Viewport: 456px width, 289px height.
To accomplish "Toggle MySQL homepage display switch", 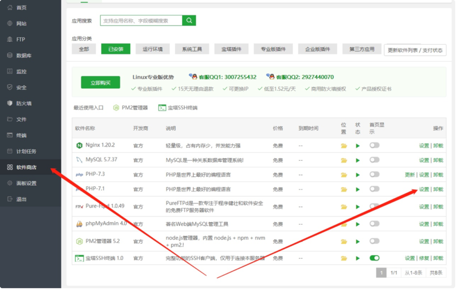I will [374, 160].
